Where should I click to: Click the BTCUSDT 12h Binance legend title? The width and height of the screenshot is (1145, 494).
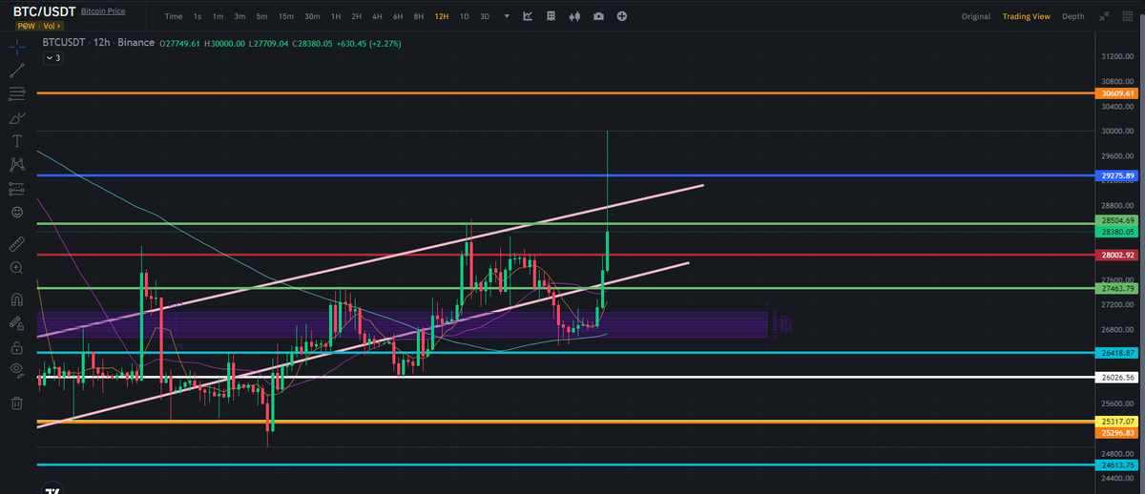coord(98,43)
